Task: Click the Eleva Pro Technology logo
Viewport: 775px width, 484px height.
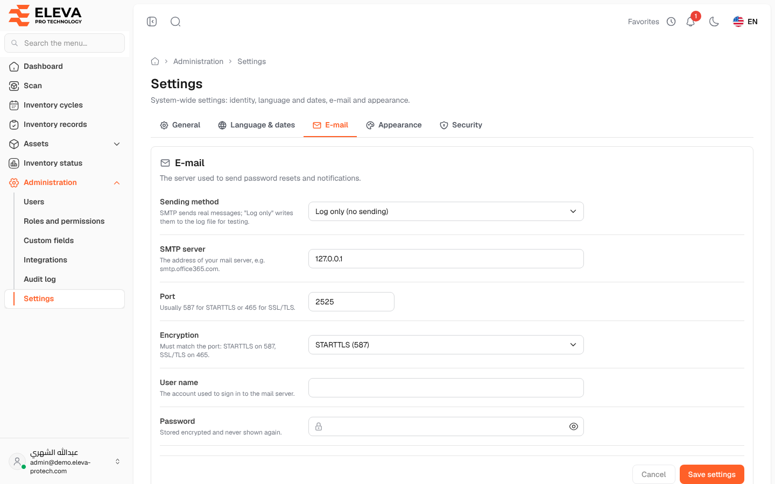Action: click(45, 16)
